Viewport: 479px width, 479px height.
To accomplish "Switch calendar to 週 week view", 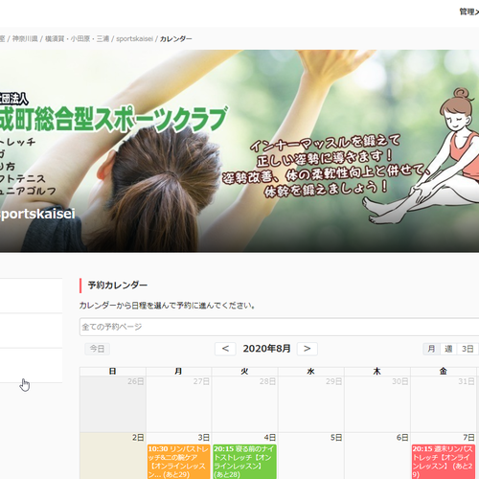I will tap(448, 349).
